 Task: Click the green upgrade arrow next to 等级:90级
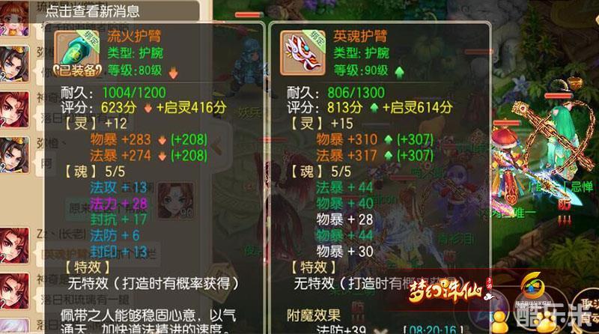tap(400, 72)
